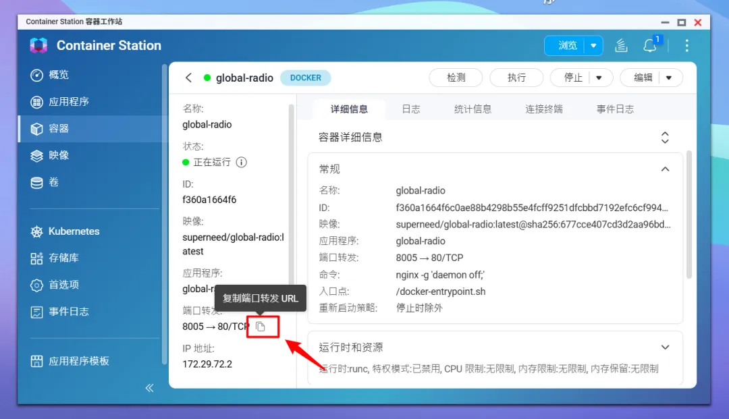
Task: Click the details panel vertical scrollbar
Action: tap(689, 215)
